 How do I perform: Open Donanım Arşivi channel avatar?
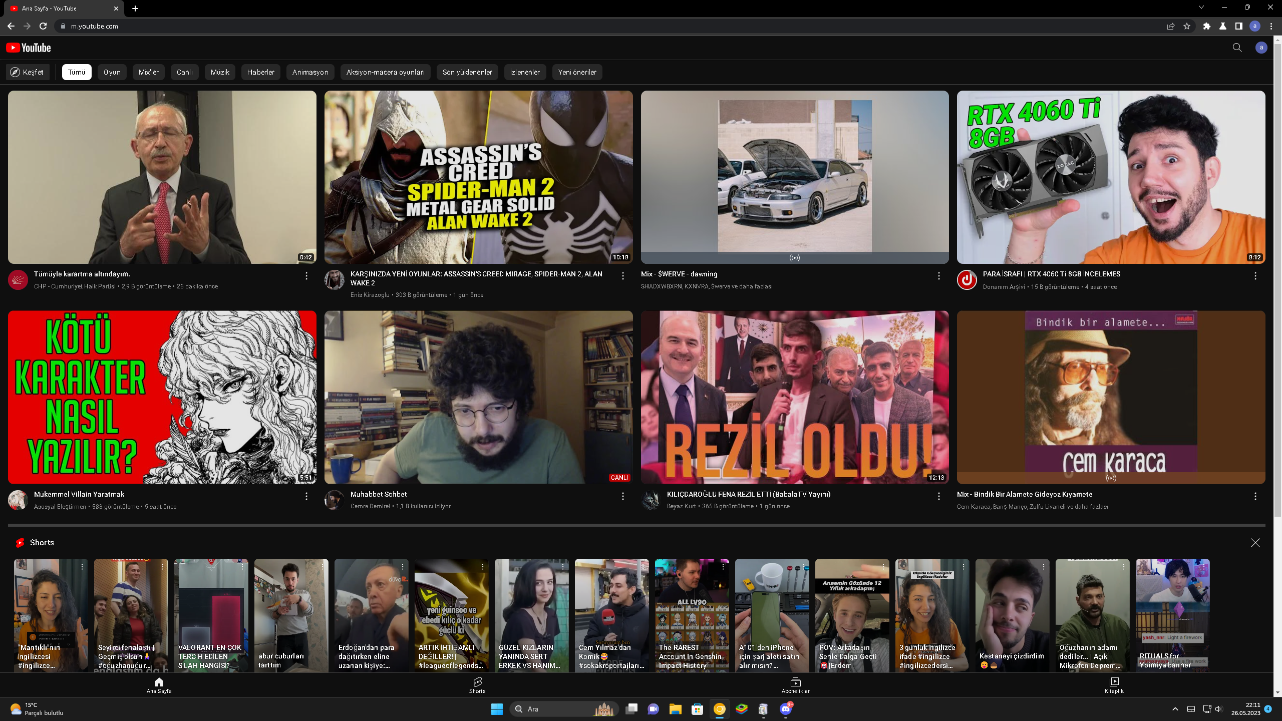pyautogui.click(x=967, y=280)
